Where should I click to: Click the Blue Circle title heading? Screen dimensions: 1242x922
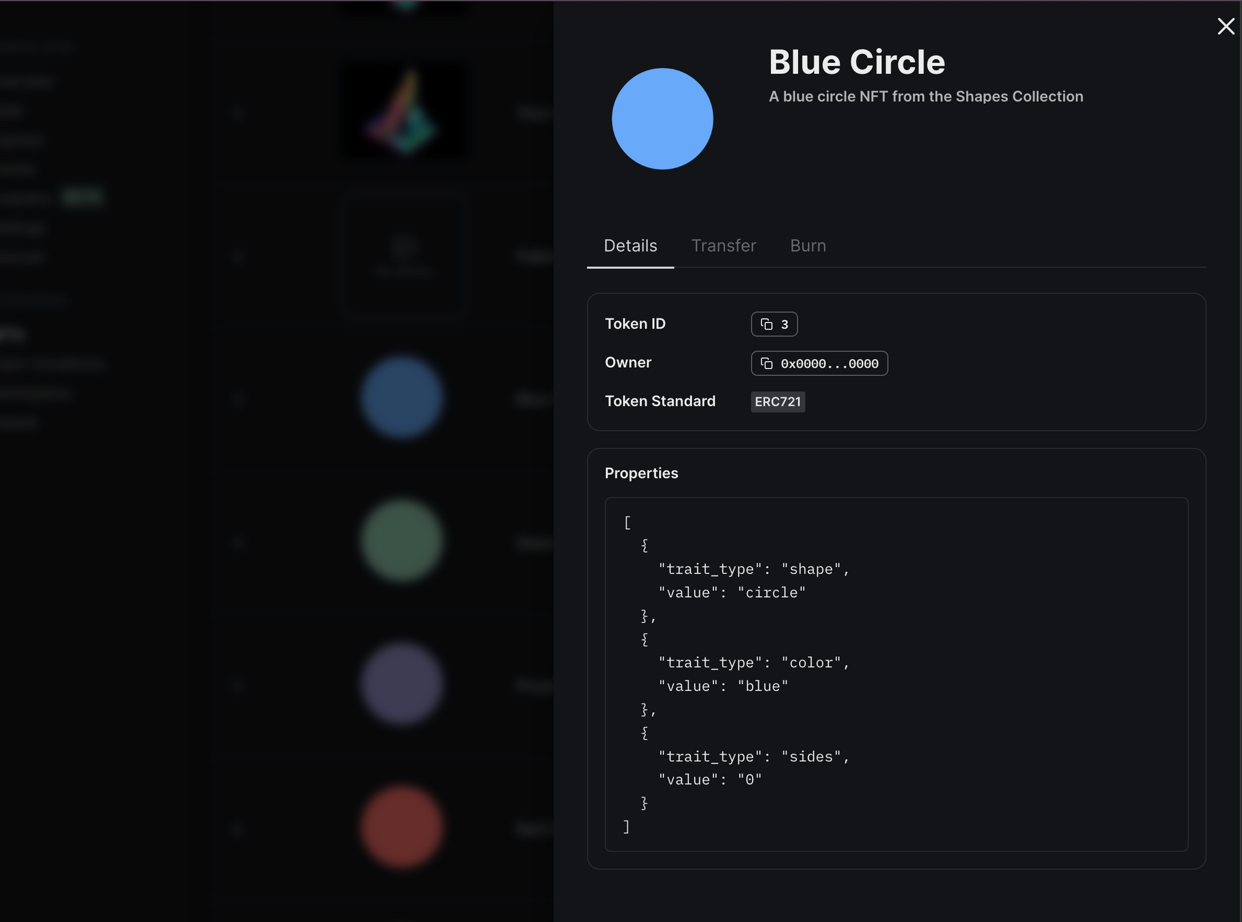click(856, 62)
